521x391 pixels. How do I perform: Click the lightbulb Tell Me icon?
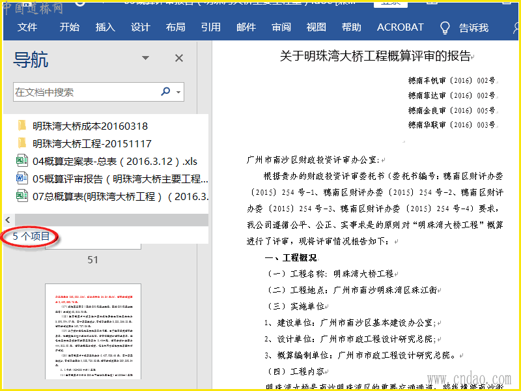tap(445, 27)
